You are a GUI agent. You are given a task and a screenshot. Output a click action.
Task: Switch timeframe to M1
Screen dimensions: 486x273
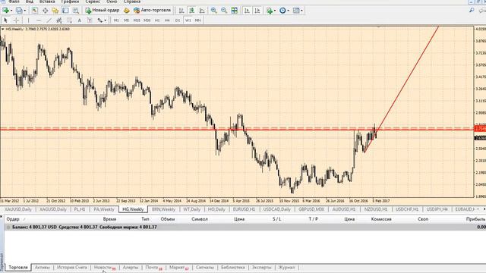click(116, 20)
